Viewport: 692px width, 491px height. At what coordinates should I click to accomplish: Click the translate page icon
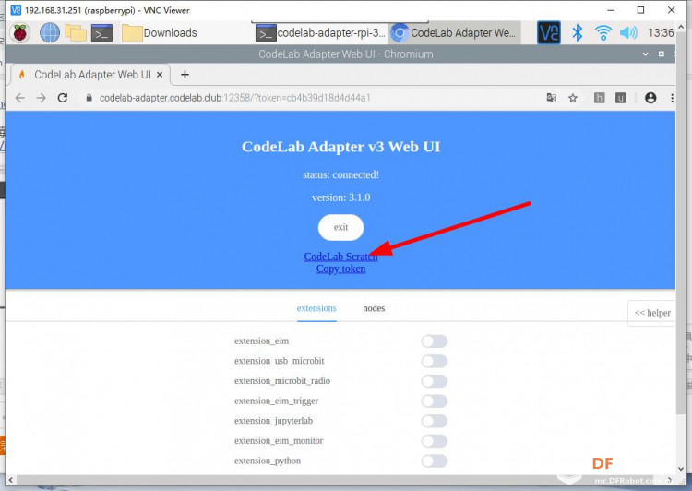(551, 98)
